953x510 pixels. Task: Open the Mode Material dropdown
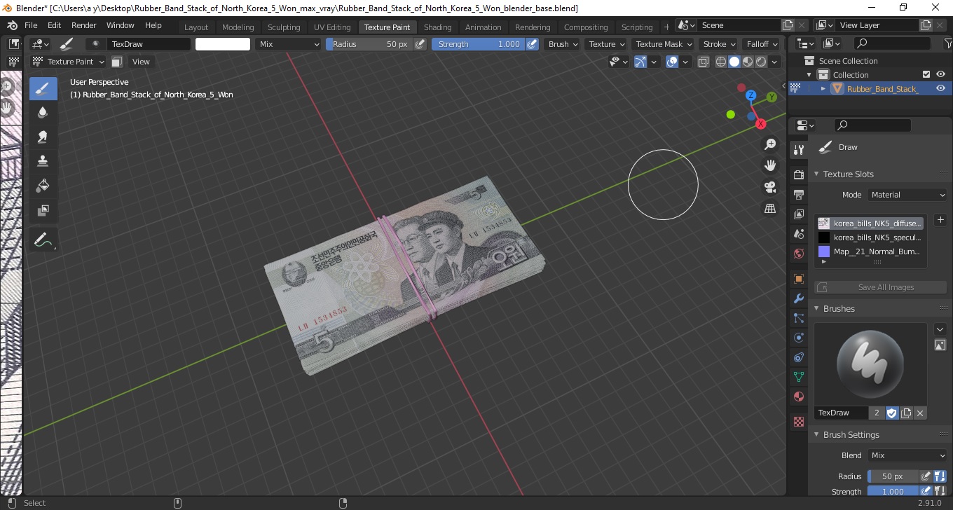(907, 195)
